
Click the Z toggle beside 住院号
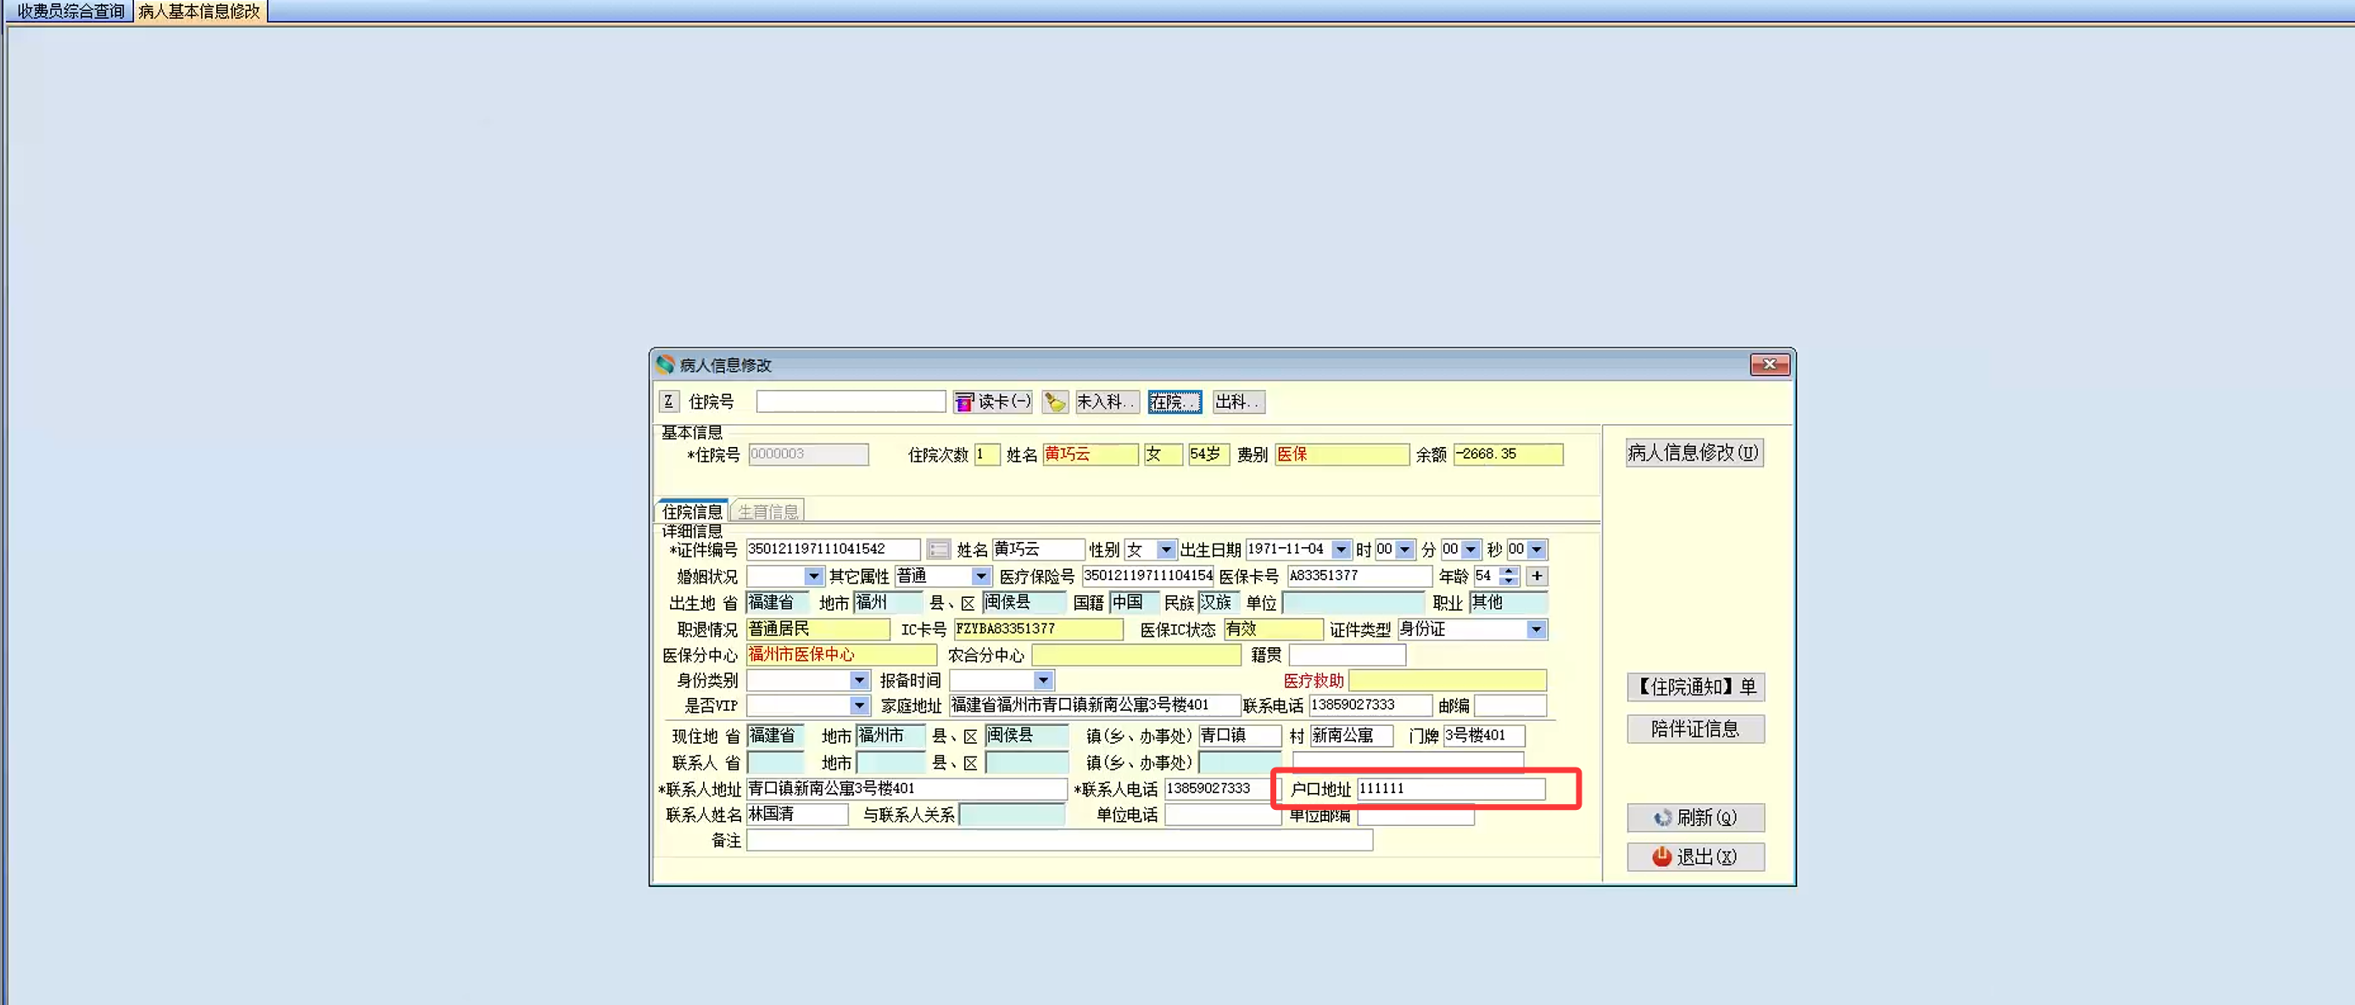(668, 401)
